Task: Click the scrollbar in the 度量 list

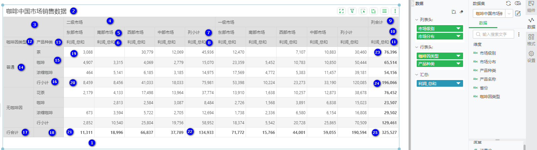Action: click(x=524, y=147)
